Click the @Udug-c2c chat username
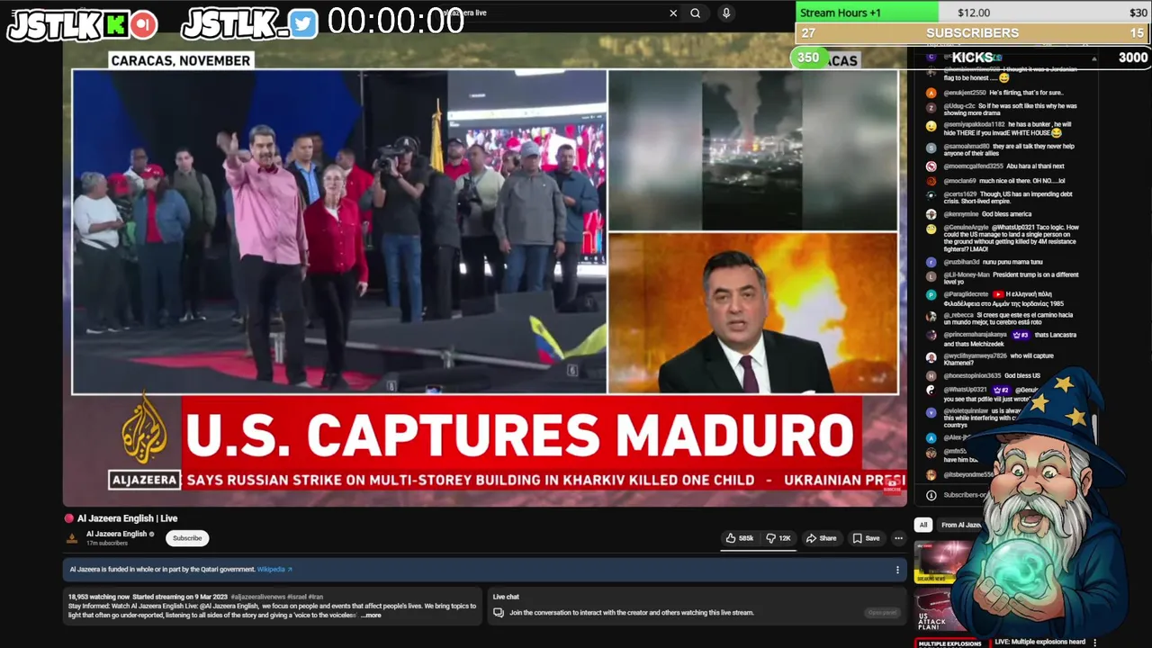Screen dimensions: 1152x648 [x=958, y=106]
